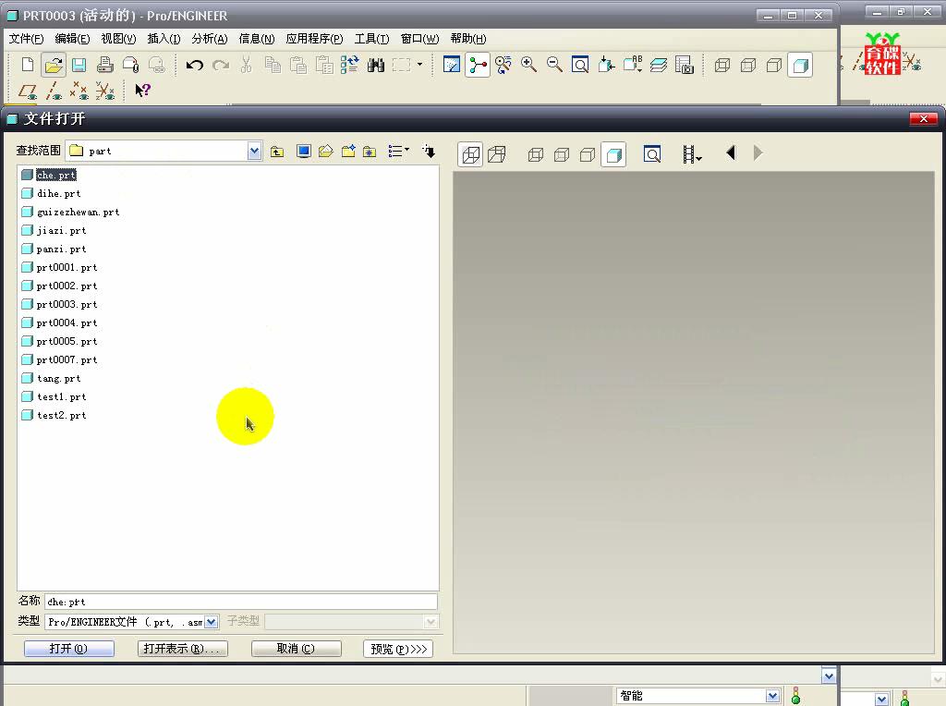
Task: Select prt0003.prt in file list
Action: pos(67,304)
